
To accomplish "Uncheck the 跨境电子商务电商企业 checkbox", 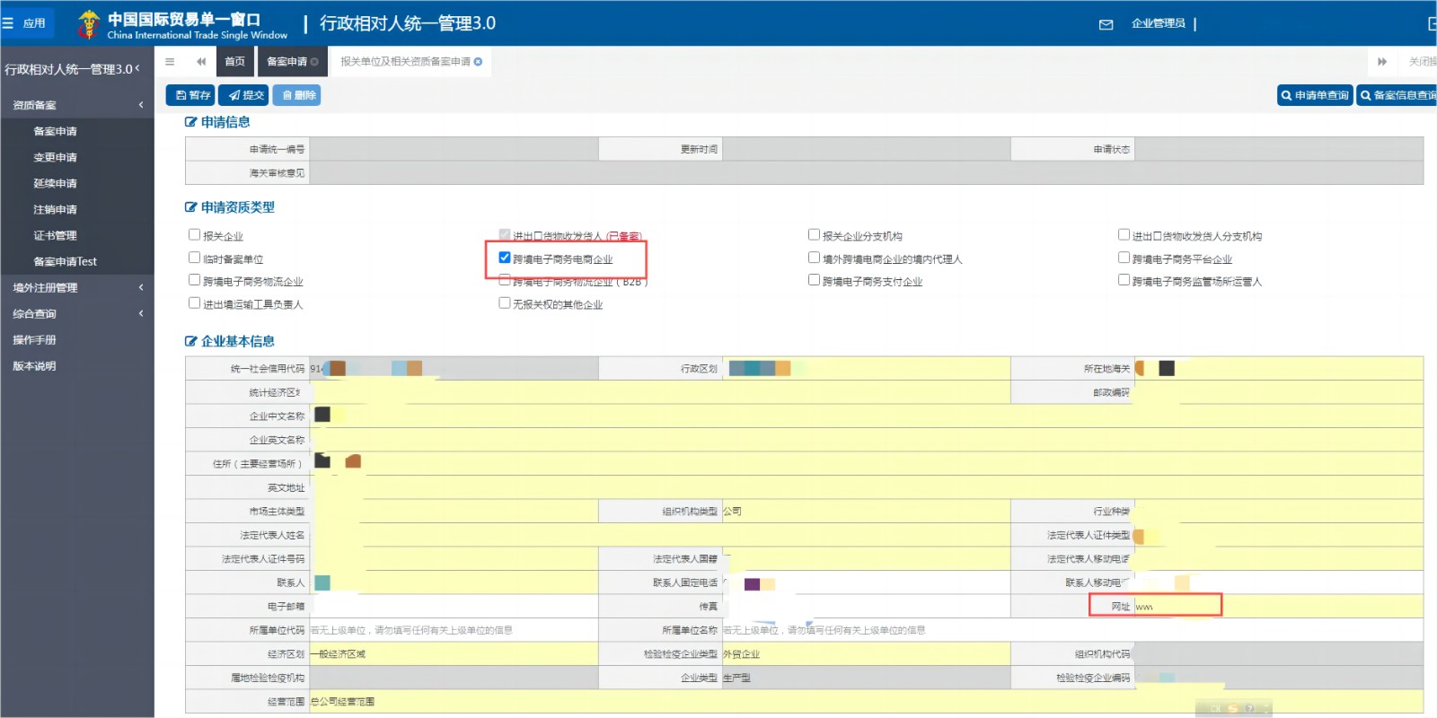I will point(505,258).
